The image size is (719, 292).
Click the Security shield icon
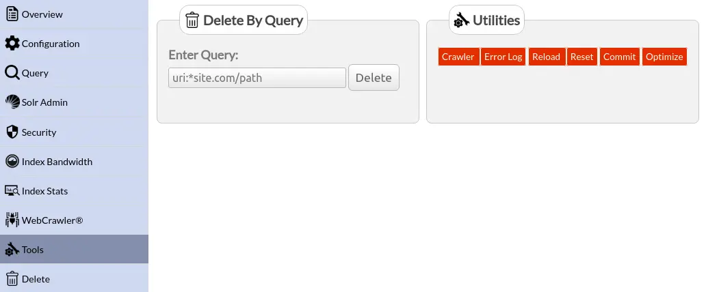click(x=12, y=132)
